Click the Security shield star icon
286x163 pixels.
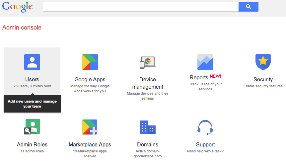pyautogui.click(x=263, y=62)
